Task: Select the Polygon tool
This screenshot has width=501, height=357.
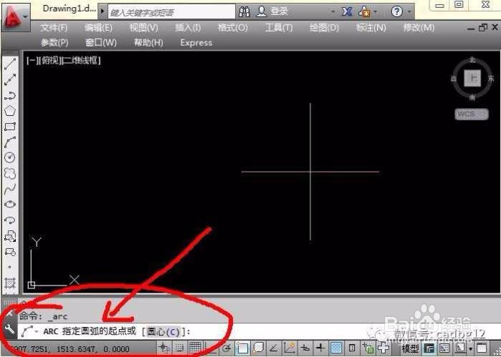Action: click(x=9, y=111)
